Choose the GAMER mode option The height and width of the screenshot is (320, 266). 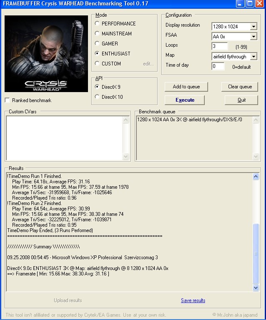pyautogui.click(x=98, y=44)
